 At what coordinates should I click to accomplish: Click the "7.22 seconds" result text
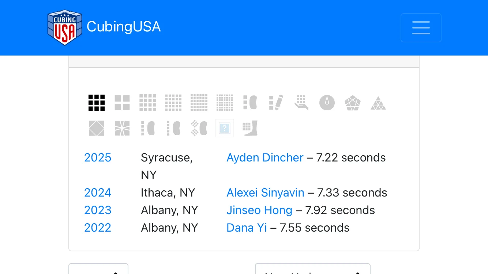tap(351, 157)
